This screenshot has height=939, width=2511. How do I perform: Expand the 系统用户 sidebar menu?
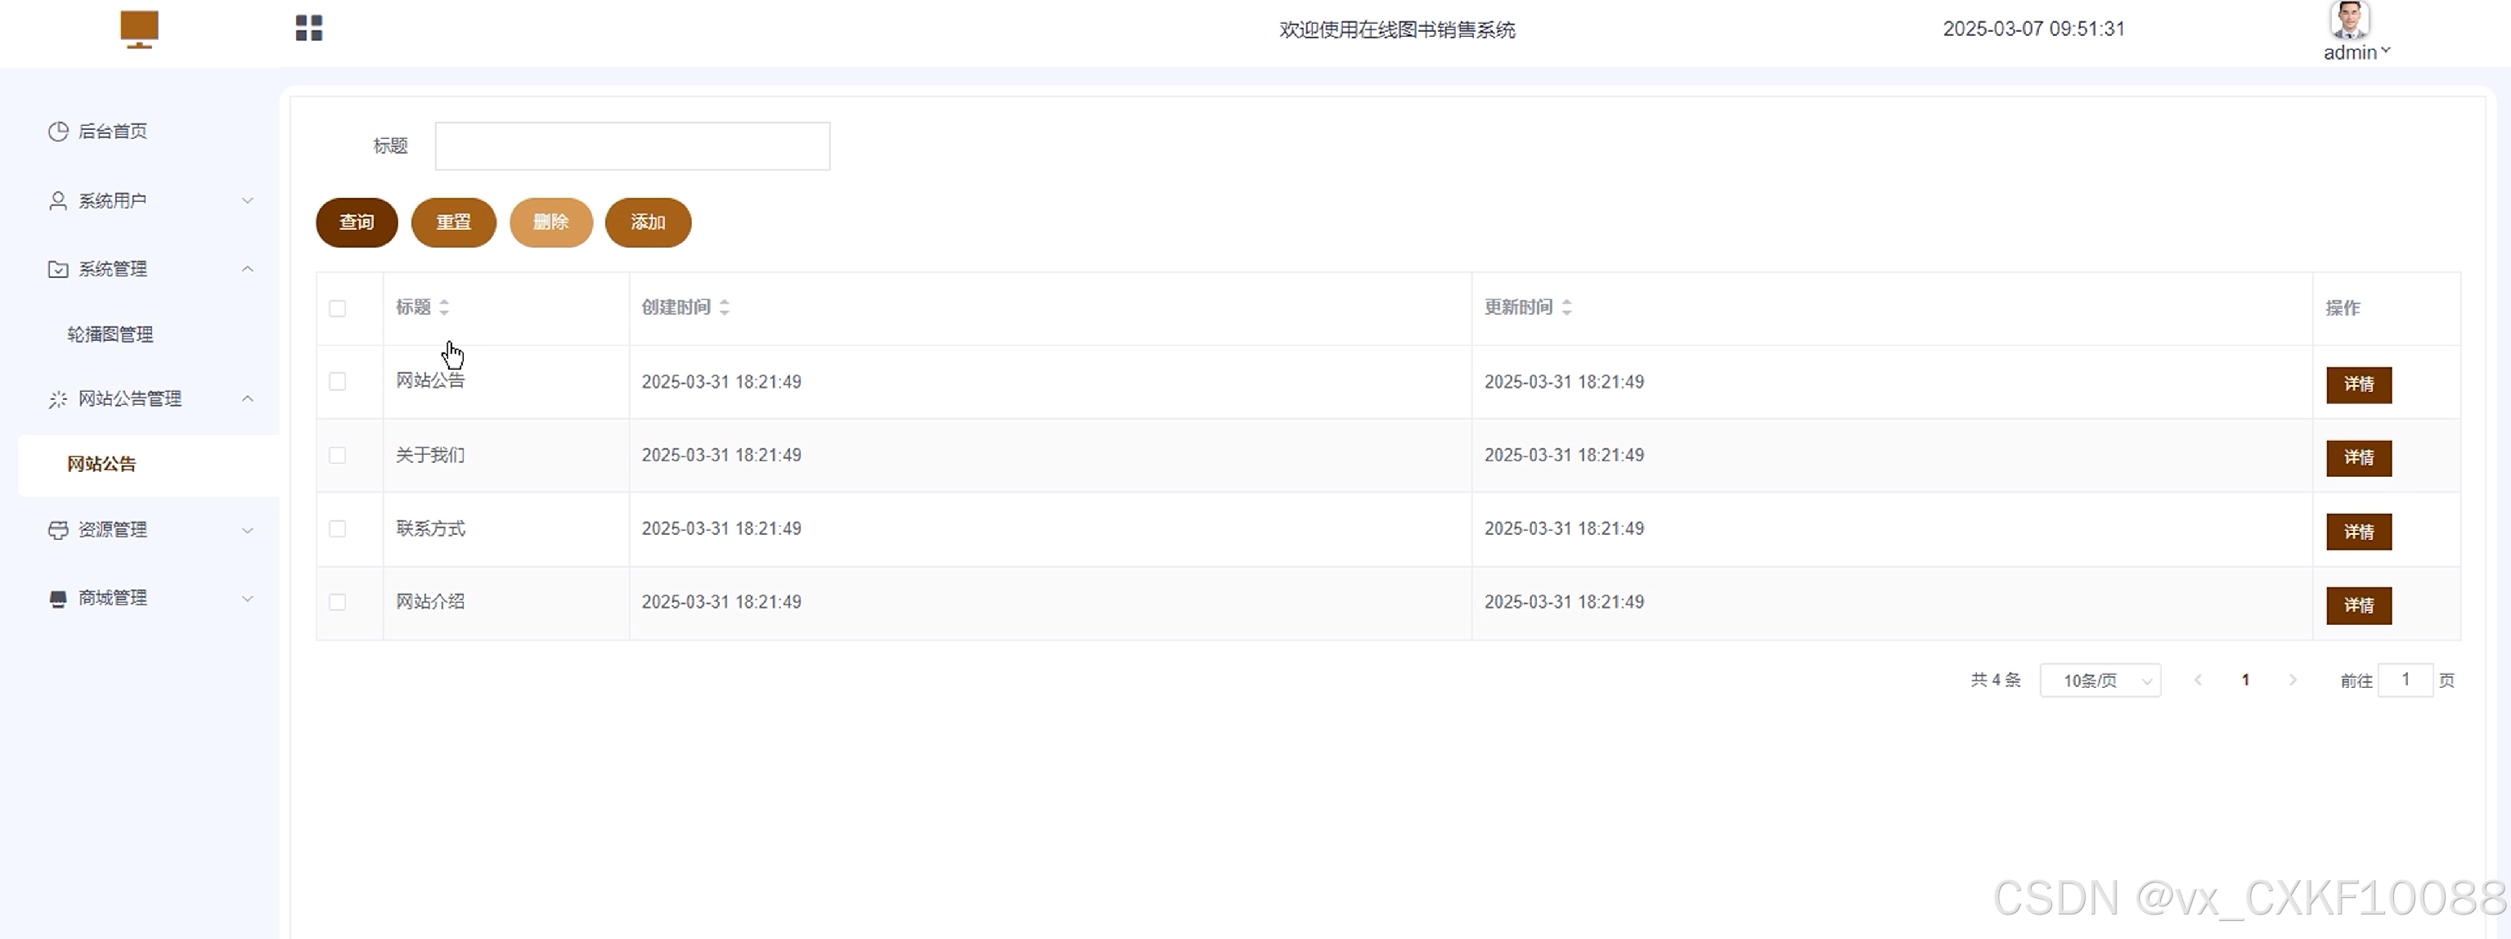tap(149, 200)
